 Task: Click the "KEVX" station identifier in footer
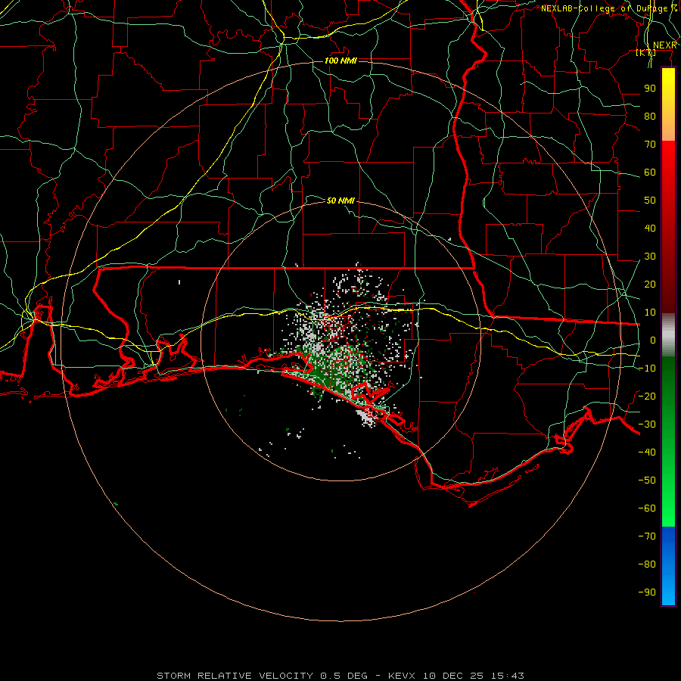pos(402,676)
